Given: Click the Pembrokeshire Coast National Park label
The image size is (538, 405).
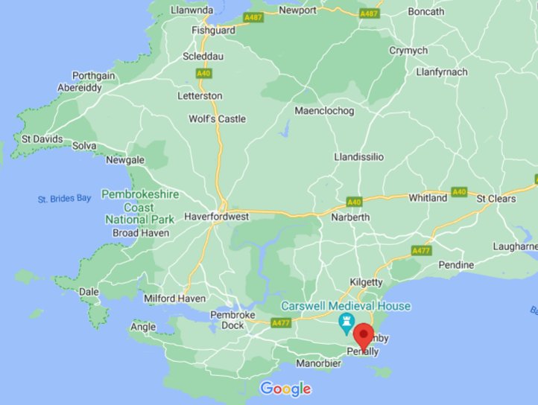Looking at the screenshot, I should pos(140,207).
